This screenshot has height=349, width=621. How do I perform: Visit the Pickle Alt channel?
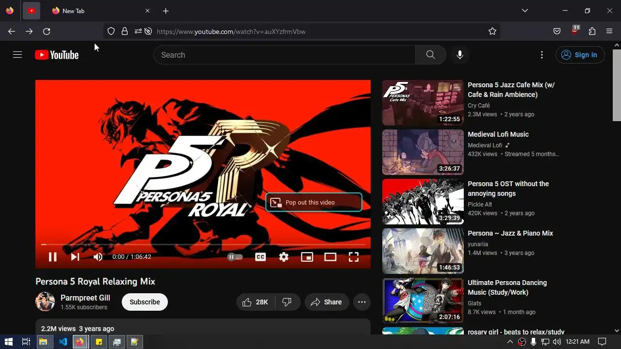click(480, 205)
